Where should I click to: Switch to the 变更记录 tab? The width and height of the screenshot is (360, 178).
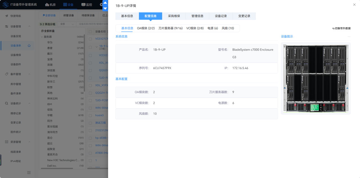pyautogui.click(x=244, y=16)
